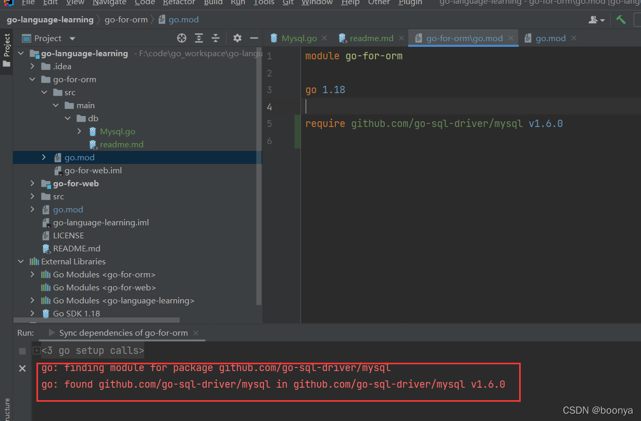Collapse the go-for-orm src folder
Screen dimensions: 641x421
44,93
